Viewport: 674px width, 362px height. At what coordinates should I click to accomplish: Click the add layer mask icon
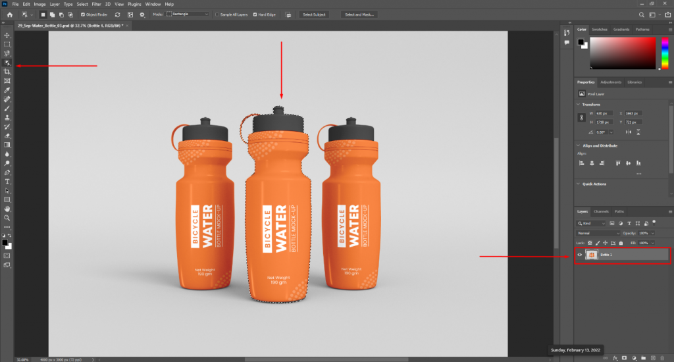click(625, 357)
